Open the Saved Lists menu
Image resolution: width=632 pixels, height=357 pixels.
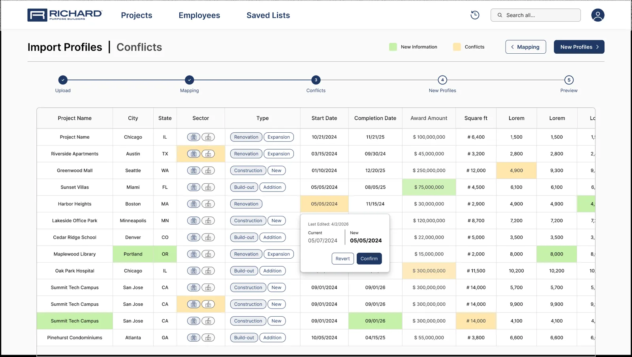(x=268, y=15)
